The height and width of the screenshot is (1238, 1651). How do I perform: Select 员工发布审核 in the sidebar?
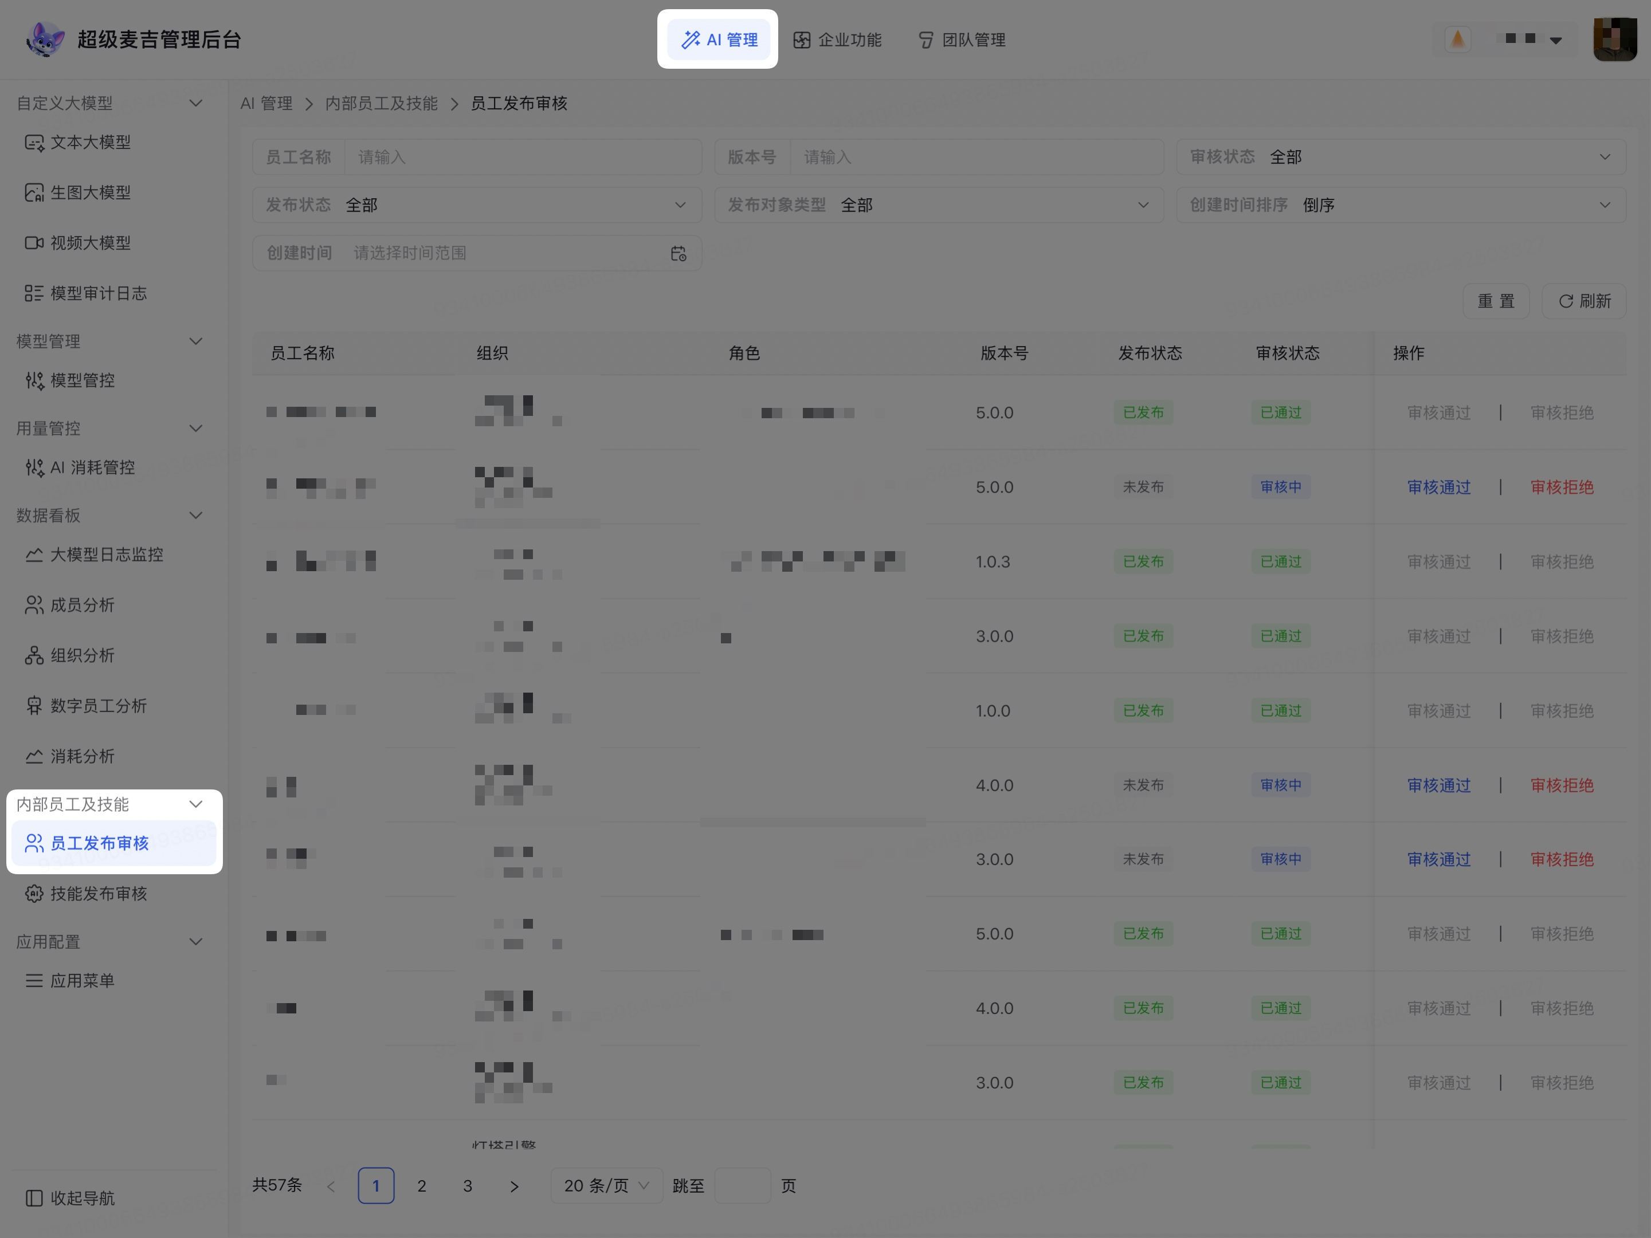113,843
